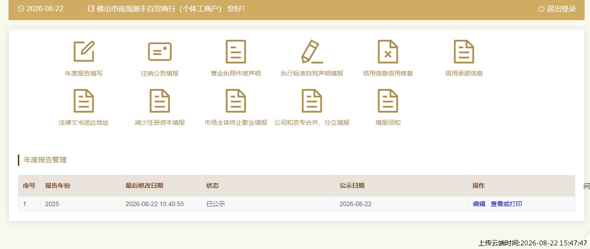The image size is (590, 249).
Task: Click the row number 1 cell
Action: [29, 204]
